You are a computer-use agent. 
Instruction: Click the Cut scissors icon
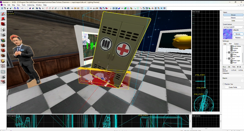point(62,8)
